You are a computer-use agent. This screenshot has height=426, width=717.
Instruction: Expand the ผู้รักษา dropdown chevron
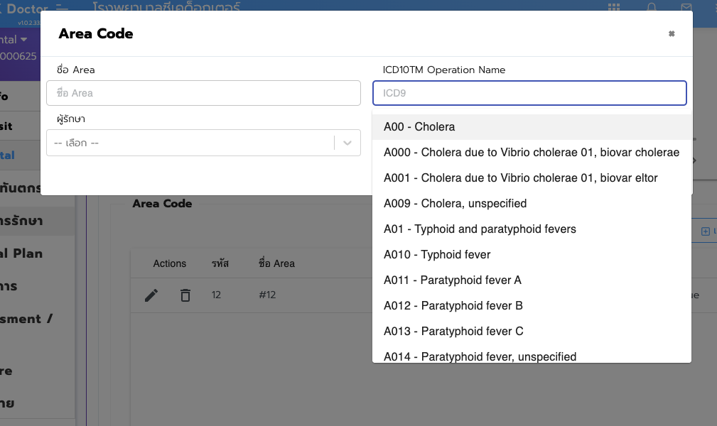[347, 143]
